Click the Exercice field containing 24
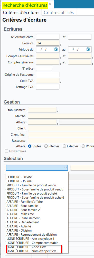 [48, 43]
